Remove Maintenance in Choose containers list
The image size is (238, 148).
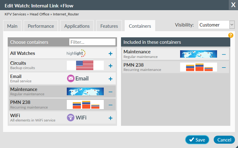point(111,92)
